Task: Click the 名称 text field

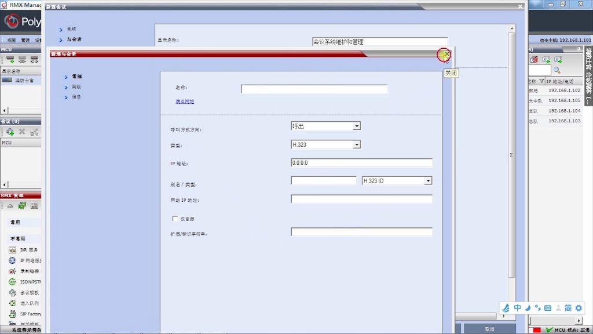Action: click(x=314, y=89)
